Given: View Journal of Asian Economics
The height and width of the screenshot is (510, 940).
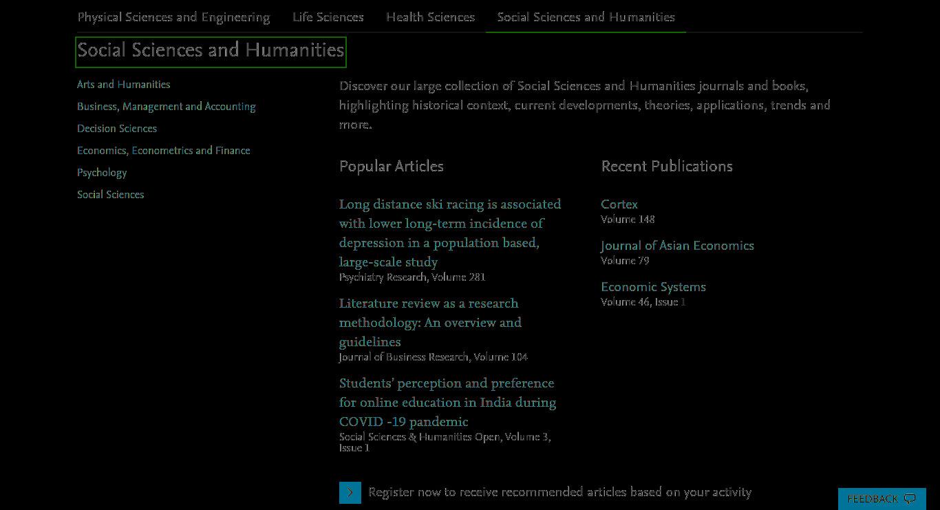Looking at the screenshot, I should (x=677, y=246).
